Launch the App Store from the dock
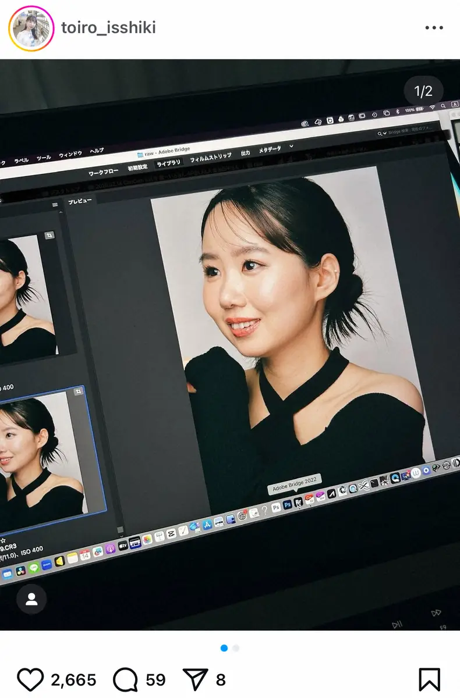The image size is (460, 698). click(206, 523)
